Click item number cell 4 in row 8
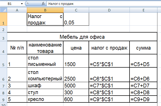The image size is (161, 106). 17,92
